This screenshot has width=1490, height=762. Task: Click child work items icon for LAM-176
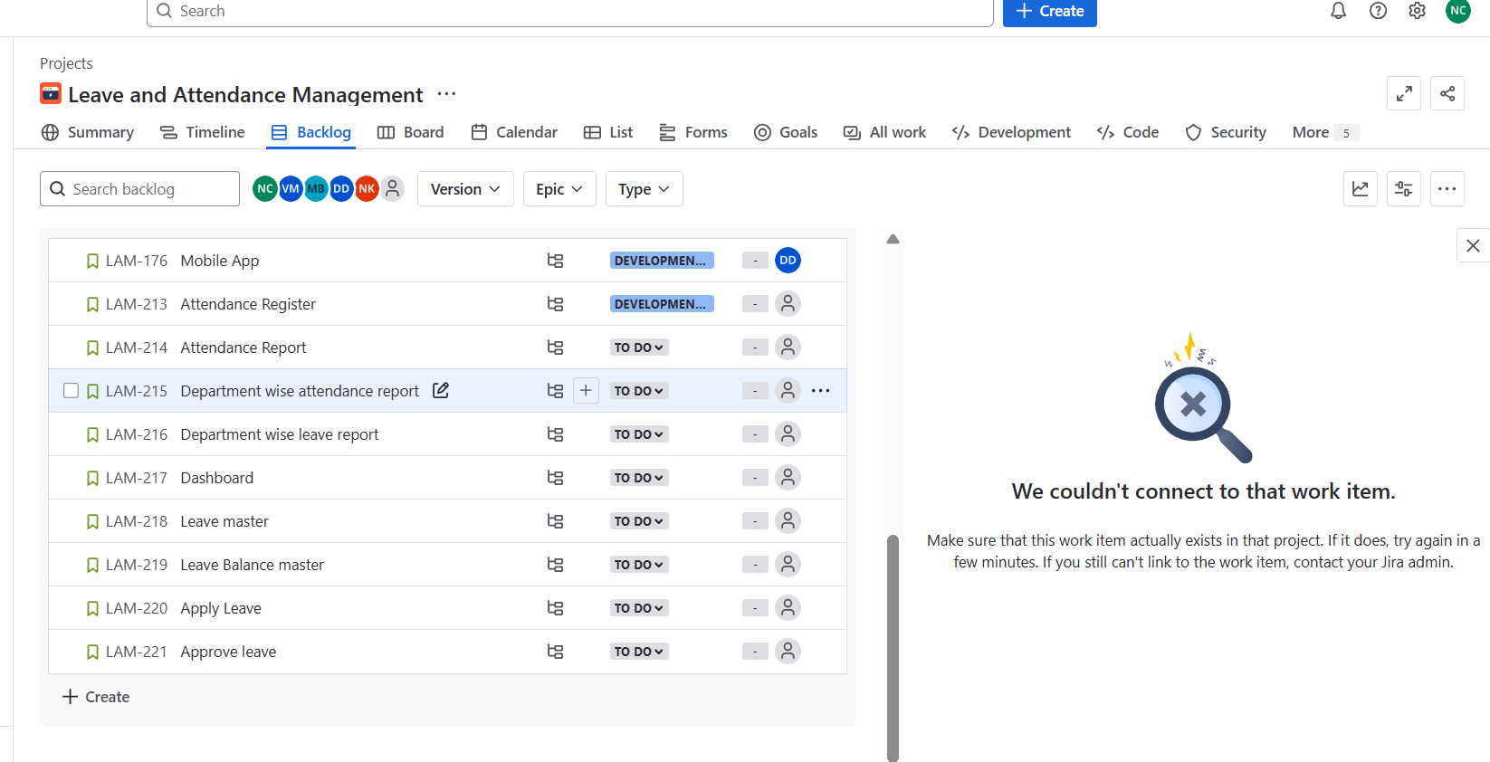pyautogui.click(x=555, y=261)
